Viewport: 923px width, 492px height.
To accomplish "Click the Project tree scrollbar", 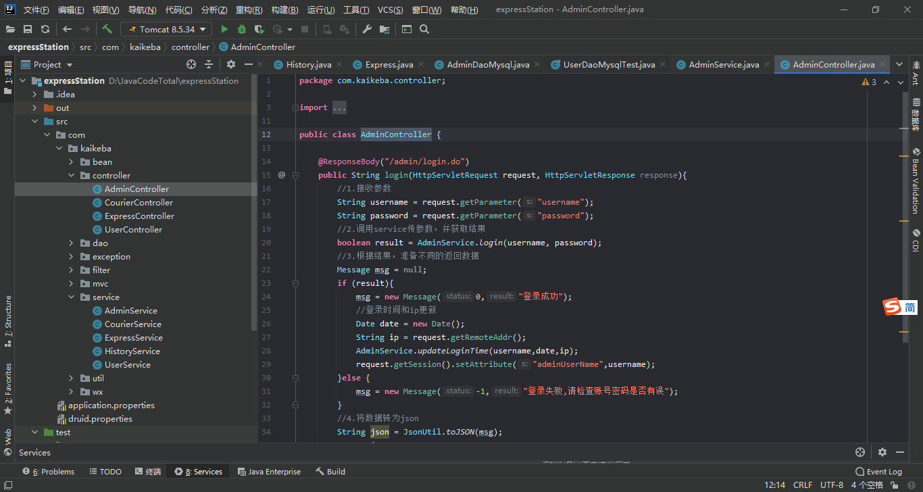I will [x=254, y=201].
